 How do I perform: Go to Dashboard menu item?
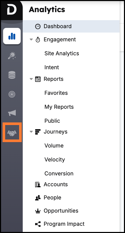pos(71,26)
